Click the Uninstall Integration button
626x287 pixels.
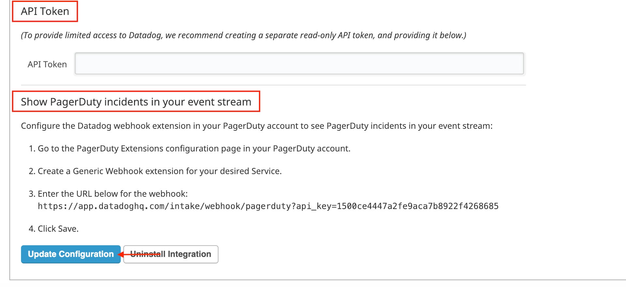[x=171, y=254]
